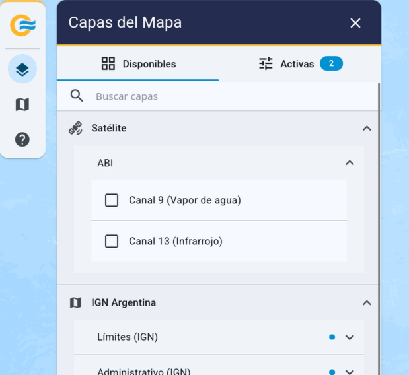
Task: Switch to the Disponibles tab
Action: pyautogui.click(x=138, y=64)
